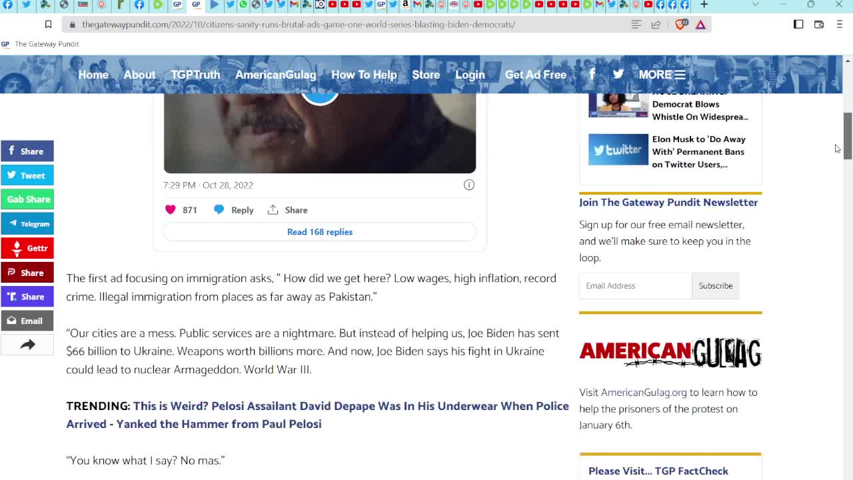Share on Gettr sidebar button
The width and height of the screenshot is (853, 480).
[27, 248]
